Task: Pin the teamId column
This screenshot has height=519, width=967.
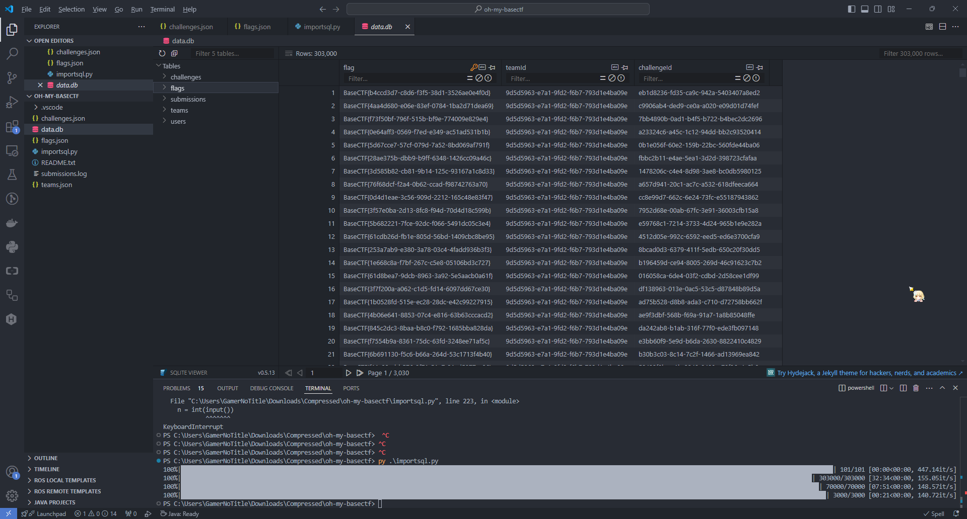Action: (625, 67)
